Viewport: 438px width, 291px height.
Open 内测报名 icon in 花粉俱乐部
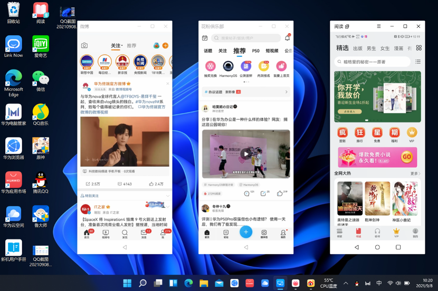[263, 66]
